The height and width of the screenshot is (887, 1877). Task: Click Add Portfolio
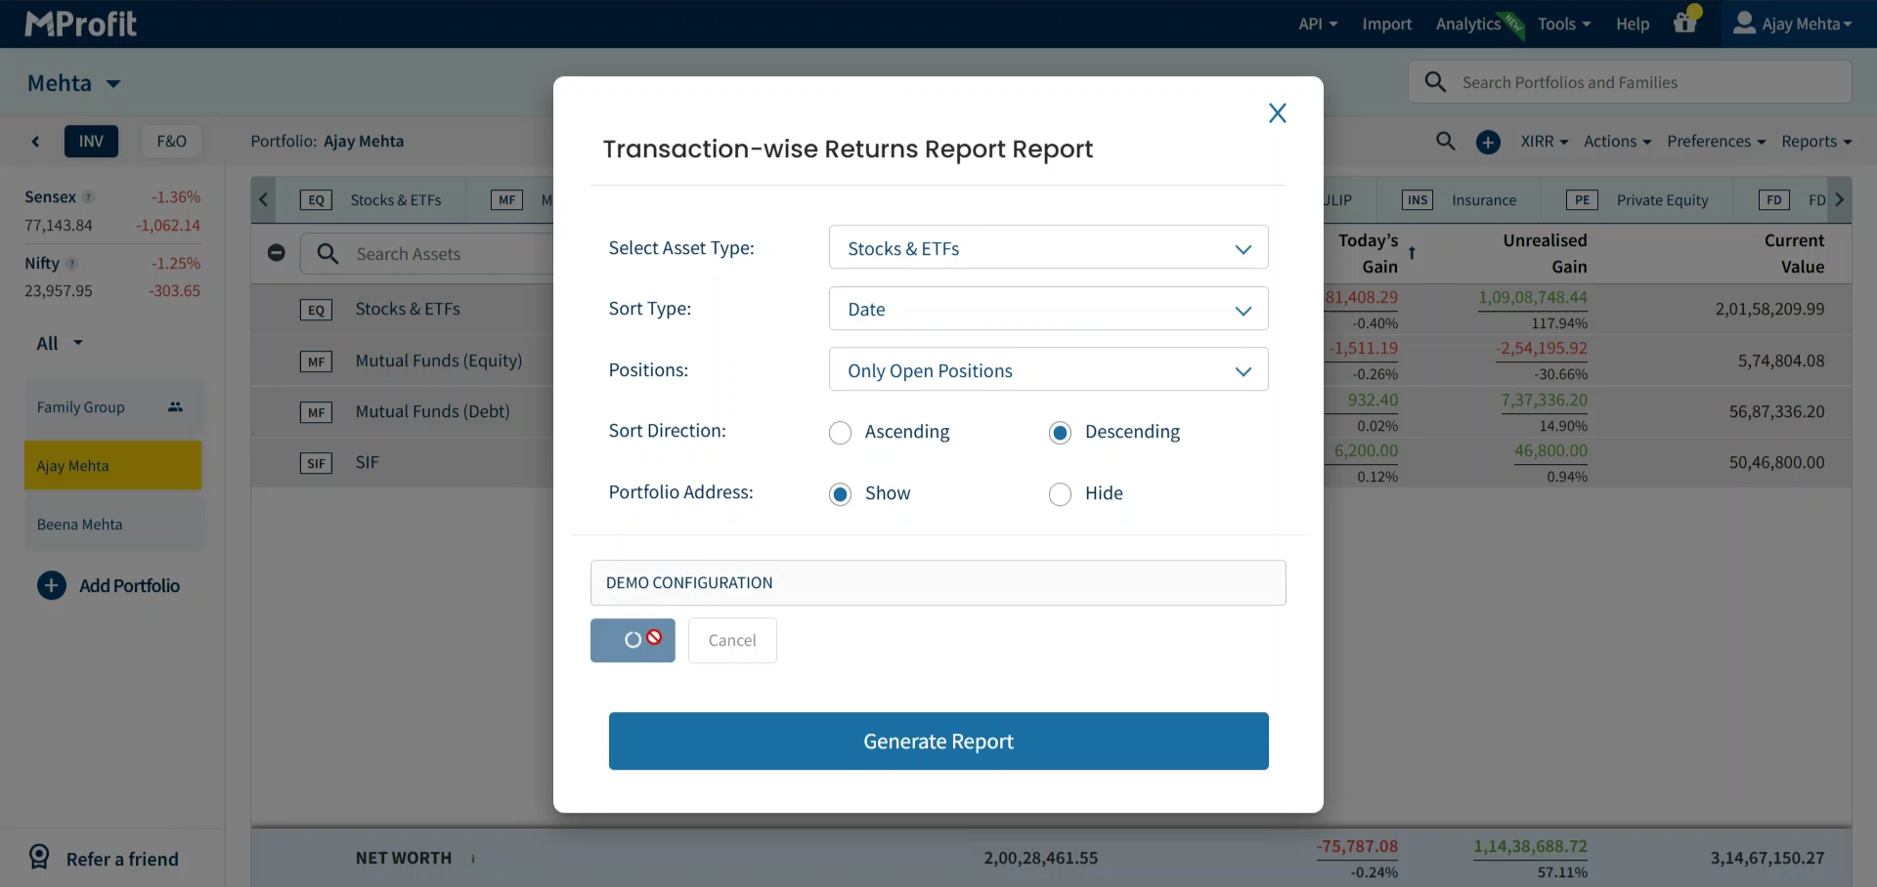[x=109, y=585]
